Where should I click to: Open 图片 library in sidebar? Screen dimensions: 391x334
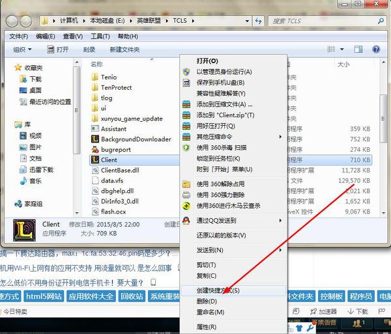coord(31,147)
